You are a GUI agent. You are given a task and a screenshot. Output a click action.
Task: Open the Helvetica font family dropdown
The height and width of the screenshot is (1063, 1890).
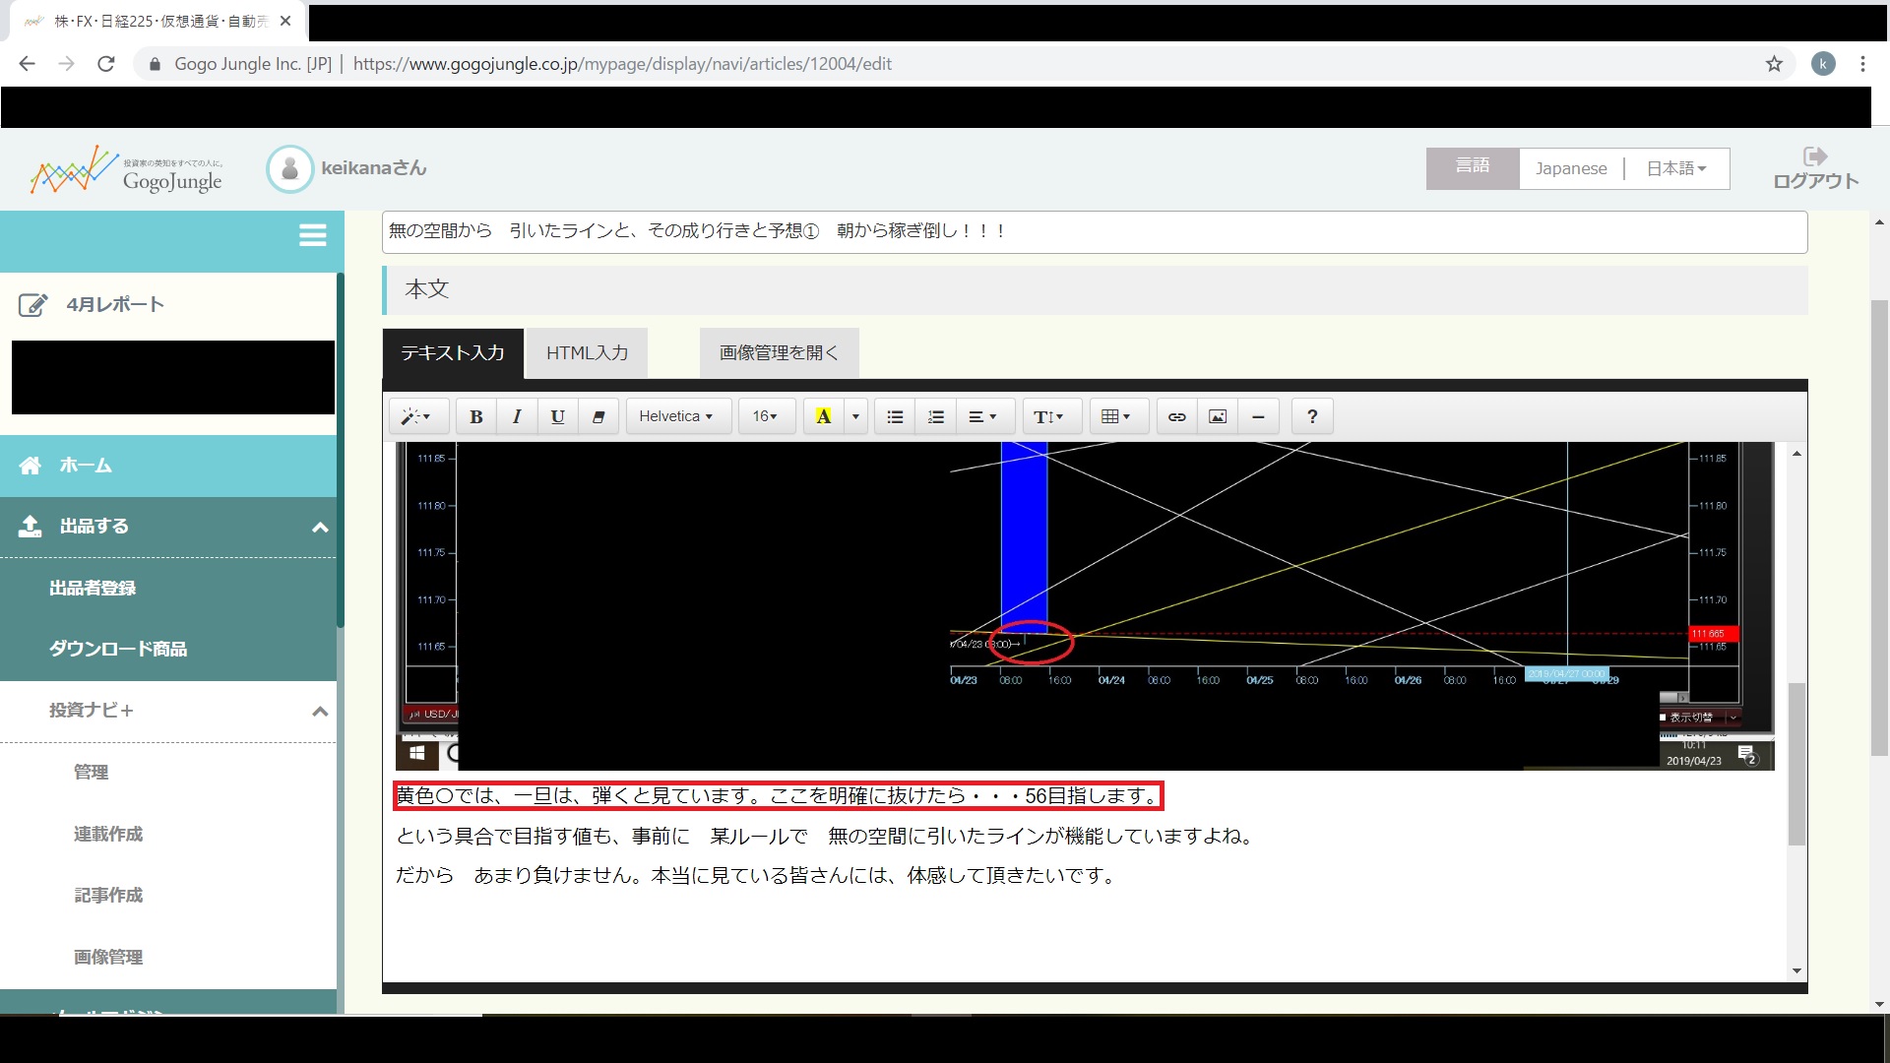click(x=676, y=416)
